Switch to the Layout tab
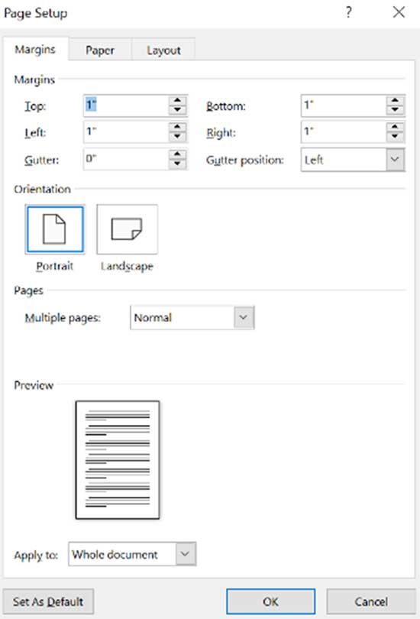 click(163, 50)
